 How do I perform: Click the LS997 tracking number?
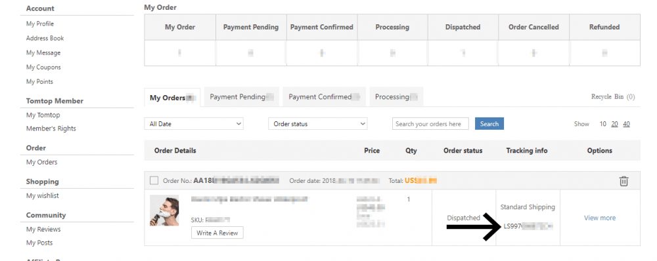click(528, 227)
